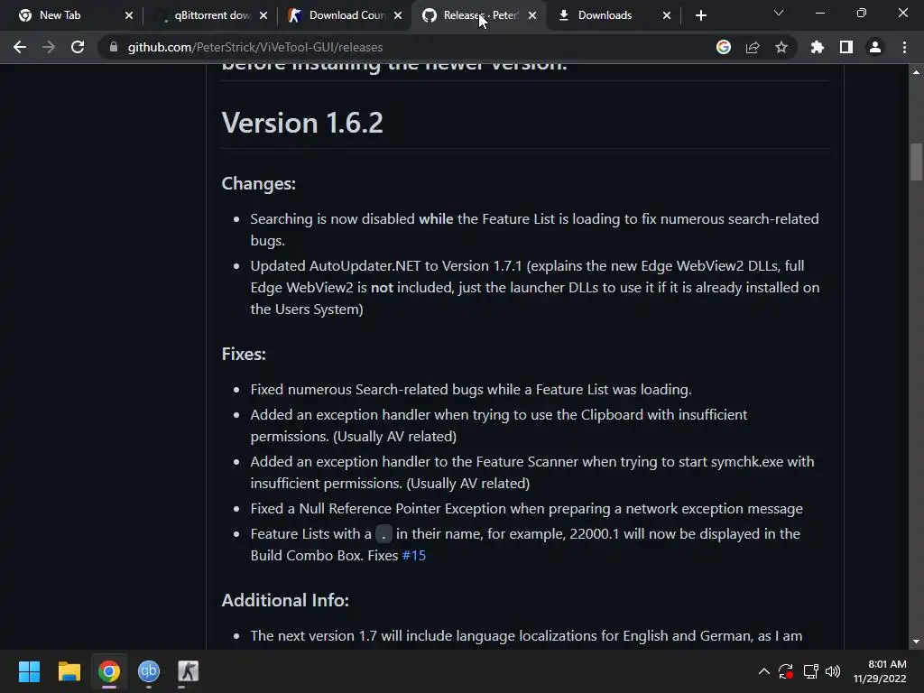Screen dimensions: 924x693
Task: Click the Fixes: heading
Action: tap(244, 354)
